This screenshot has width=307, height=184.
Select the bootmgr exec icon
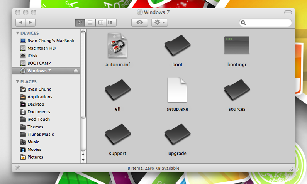pos(237,45)
